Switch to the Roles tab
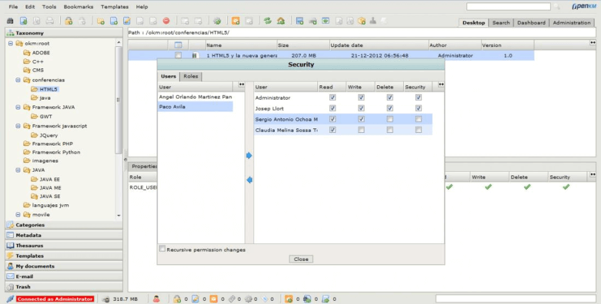 coord(191,76)
